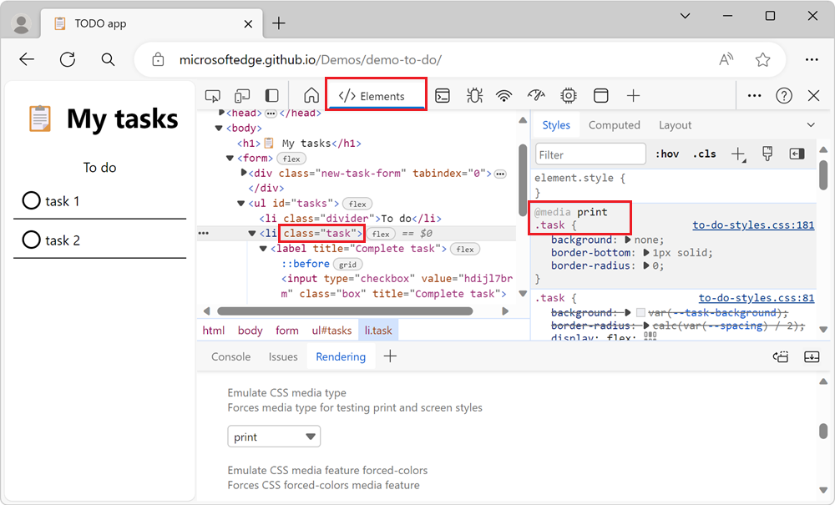Image resolution: width=835 pixels, height=505 pixels.
Task: Open the Memory chip icon
Action: (568, 95)
